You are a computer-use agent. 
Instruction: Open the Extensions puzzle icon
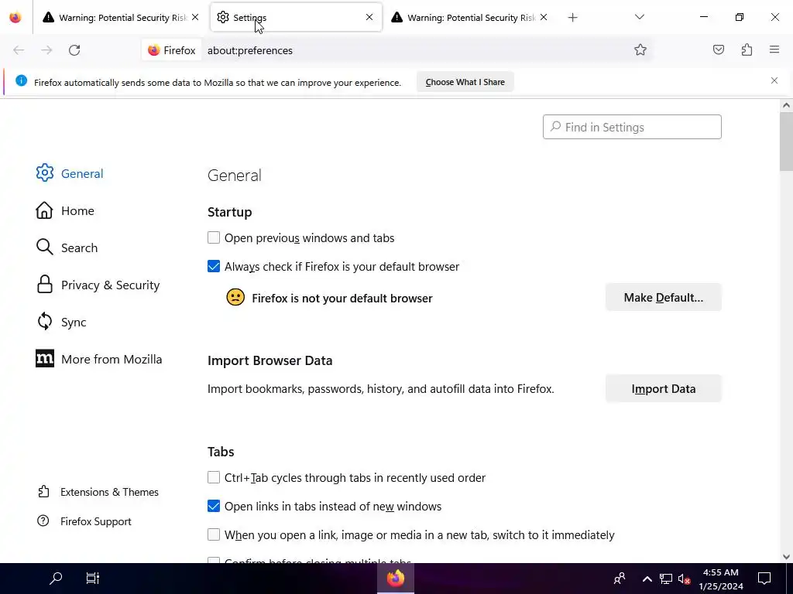[x=747, y=49]
